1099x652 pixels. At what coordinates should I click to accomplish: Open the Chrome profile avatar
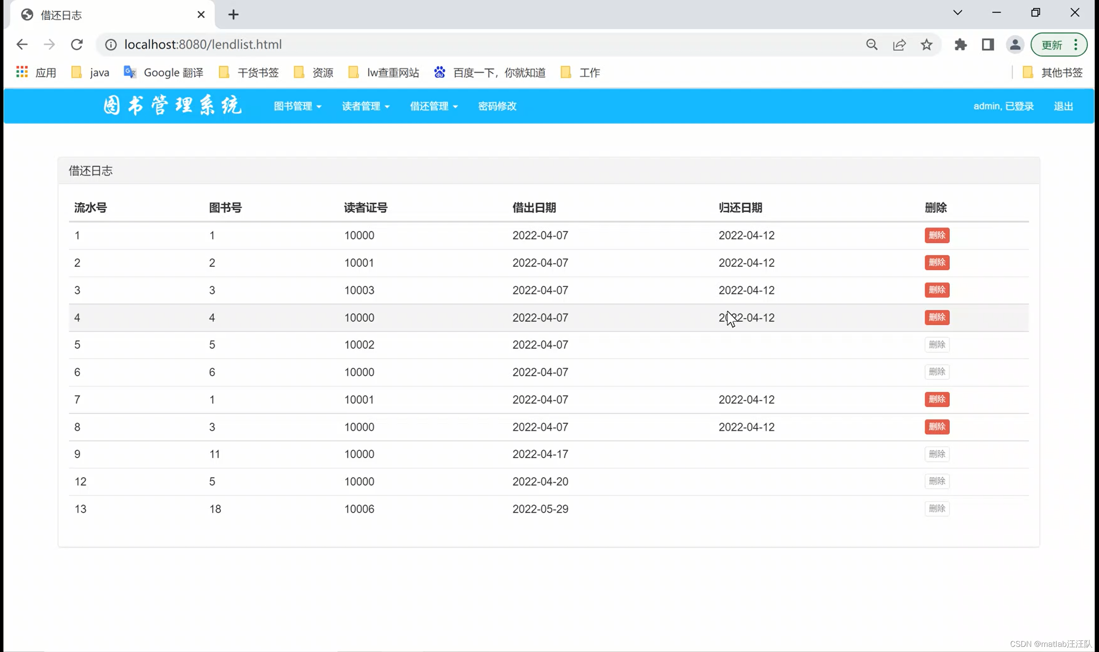pyautogui.click(x=1014, y=44)
